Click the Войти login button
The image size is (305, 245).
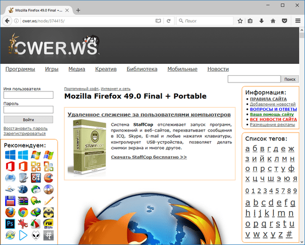click(x=29, y=120)
